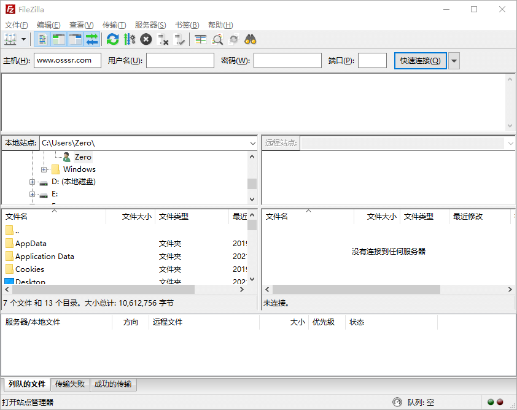Click the Refresh file listing icon
The image size is (517, 410).
coord(112,39)
